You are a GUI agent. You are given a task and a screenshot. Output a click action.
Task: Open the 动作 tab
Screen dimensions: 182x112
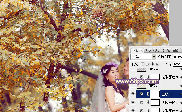(166, 50)
